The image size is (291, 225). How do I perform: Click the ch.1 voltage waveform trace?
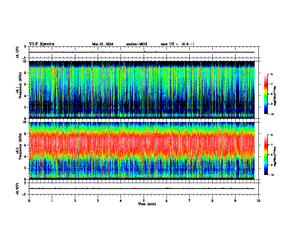(x=142, y=52)
